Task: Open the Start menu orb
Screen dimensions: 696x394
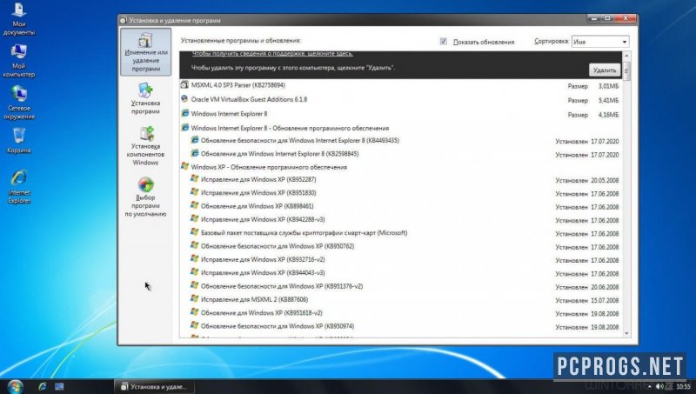Action: point(15,386)
